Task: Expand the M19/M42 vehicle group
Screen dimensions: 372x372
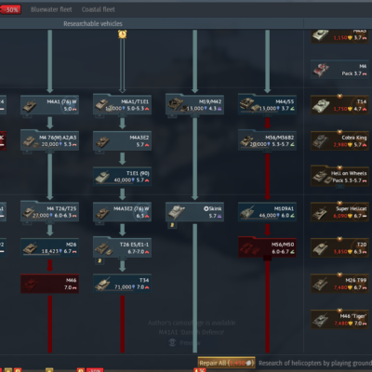Action: (x=194, y=105)
